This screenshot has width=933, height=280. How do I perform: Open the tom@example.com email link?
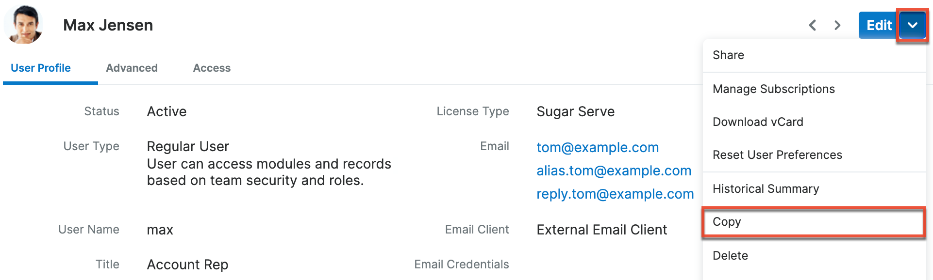click(x=597, y=148)
